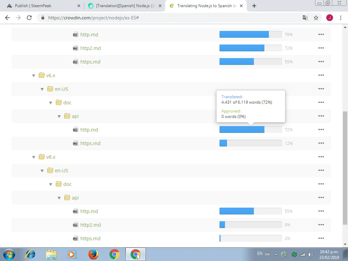
Task: Click the 12% progress bar of v6.x https.md
Action: click(x=250, y=143)
